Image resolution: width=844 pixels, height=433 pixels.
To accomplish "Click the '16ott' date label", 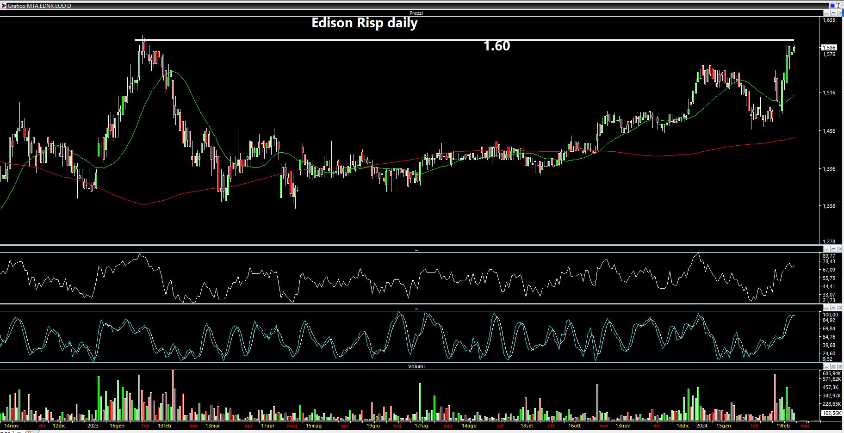I will tap(574, 426).
